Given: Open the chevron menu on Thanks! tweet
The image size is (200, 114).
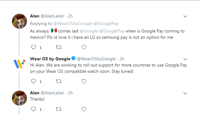Looking at the screenshot, I should 185,93.
